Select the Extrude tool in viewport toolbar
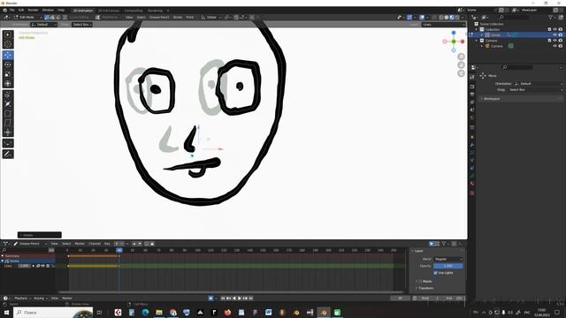 coord(8,95)
